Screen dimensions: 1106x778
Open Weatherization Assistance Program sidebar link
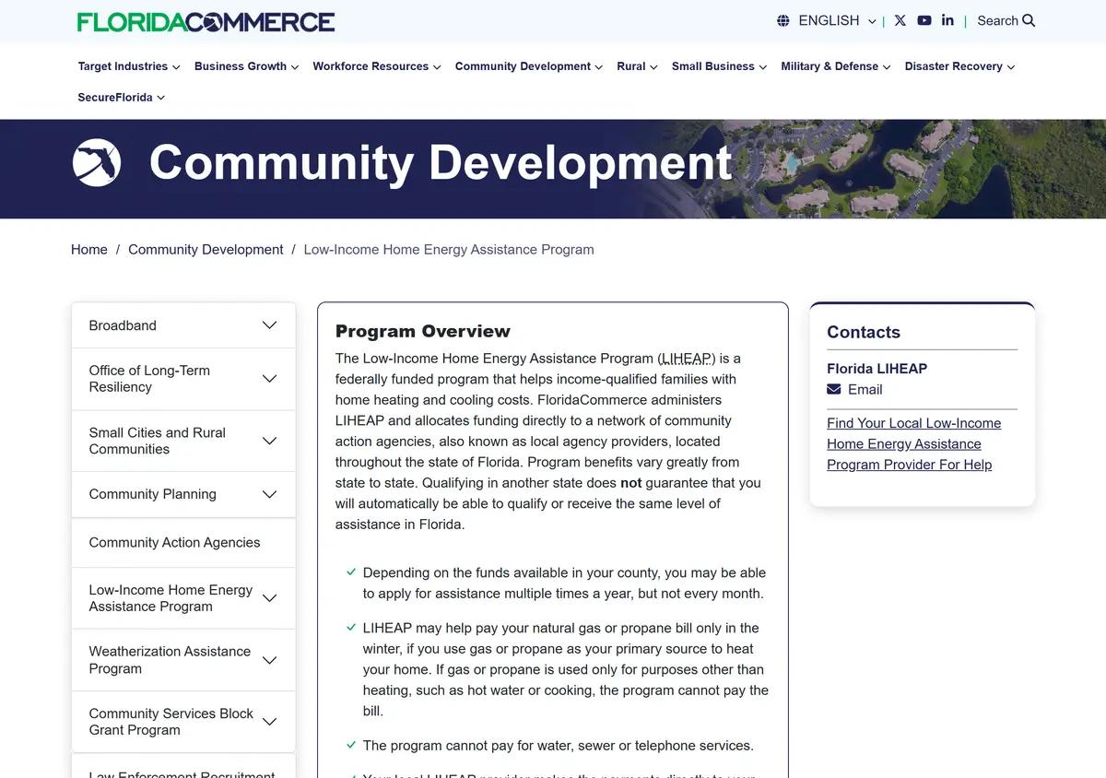pyautogui.click(x=170, y=660)
